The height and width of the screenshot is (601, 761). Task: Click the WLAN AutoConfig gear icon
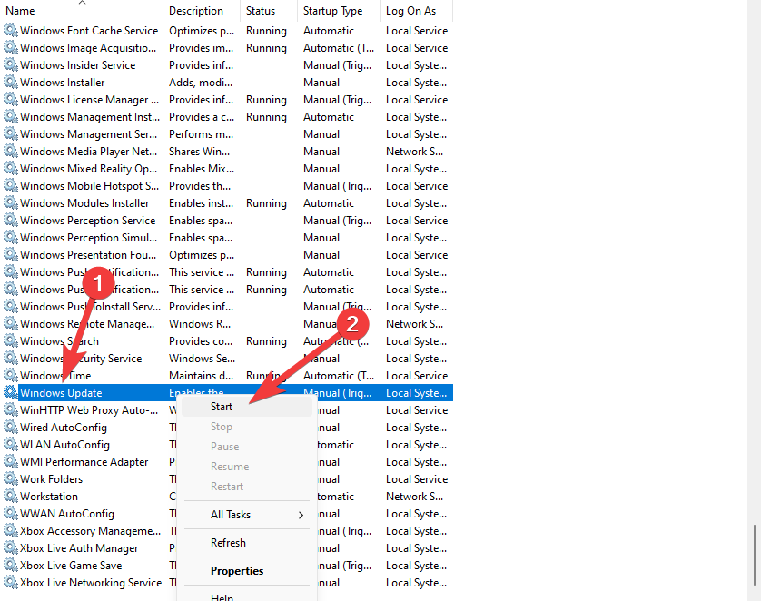point(11,445)
